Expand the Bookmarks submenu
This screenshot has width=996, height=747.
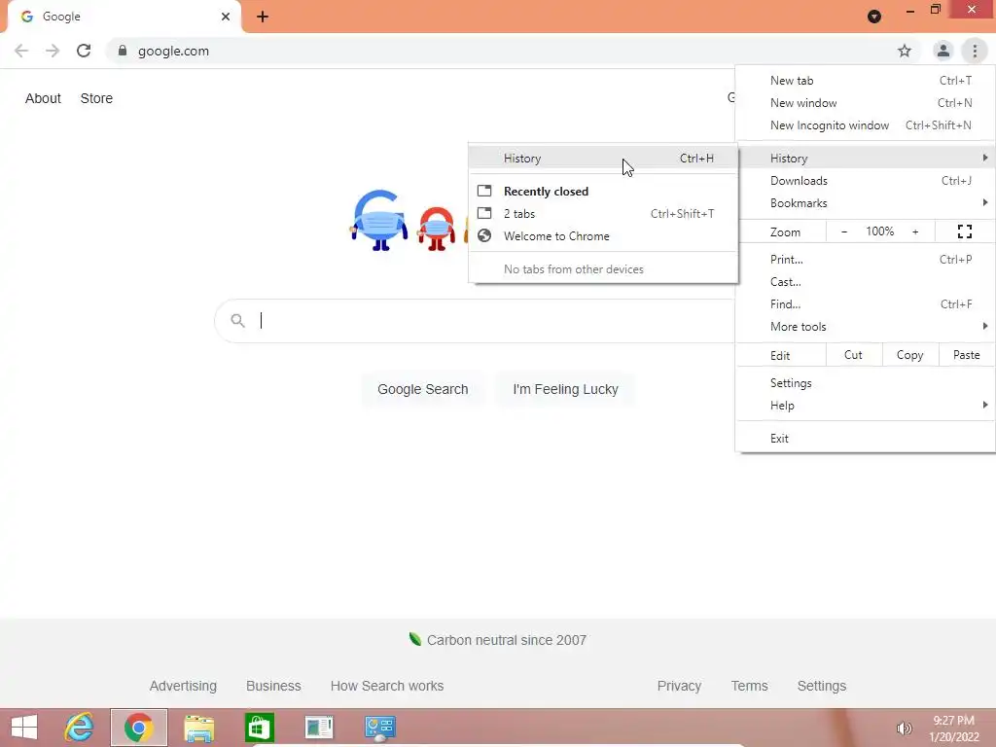pyautogui.click(x=865, y=202)
